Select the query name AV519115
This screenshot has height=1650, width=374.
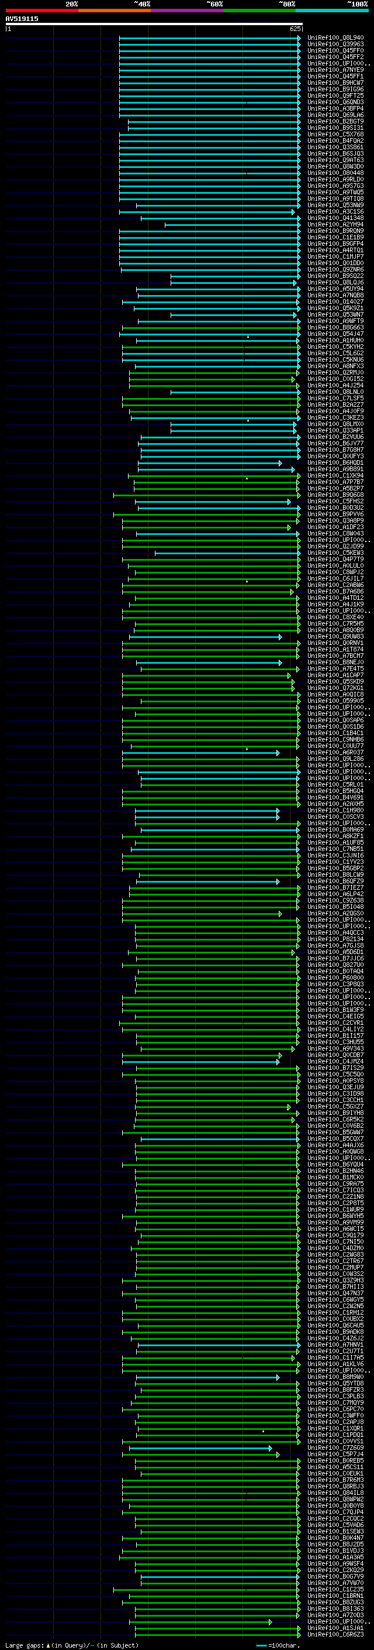pyautogui.click(x=22, y=19)
